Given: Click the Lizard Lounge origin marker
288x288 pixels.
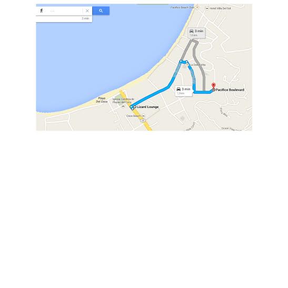Looking at the screenshot, I should pos(135,107).
